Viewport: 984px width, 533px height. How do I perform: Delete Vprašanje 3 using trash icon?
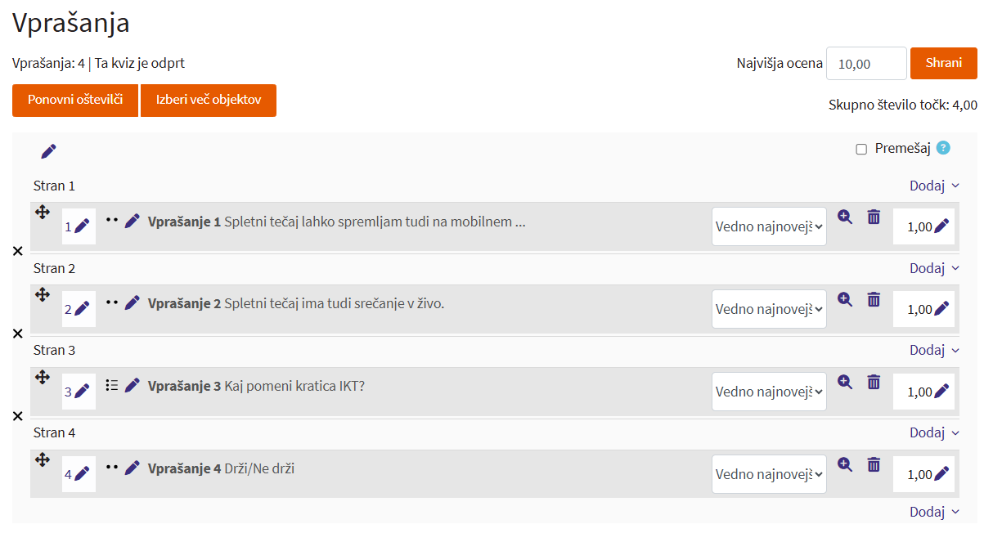point(874,382)
